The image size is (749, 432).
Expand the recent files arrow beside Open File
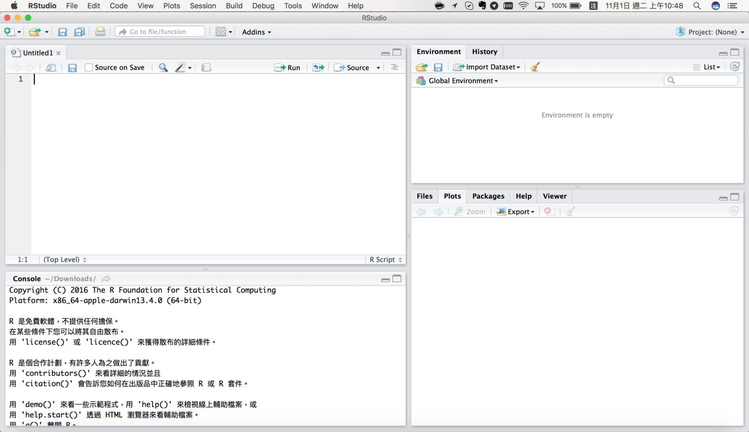[x=47, y=32]
